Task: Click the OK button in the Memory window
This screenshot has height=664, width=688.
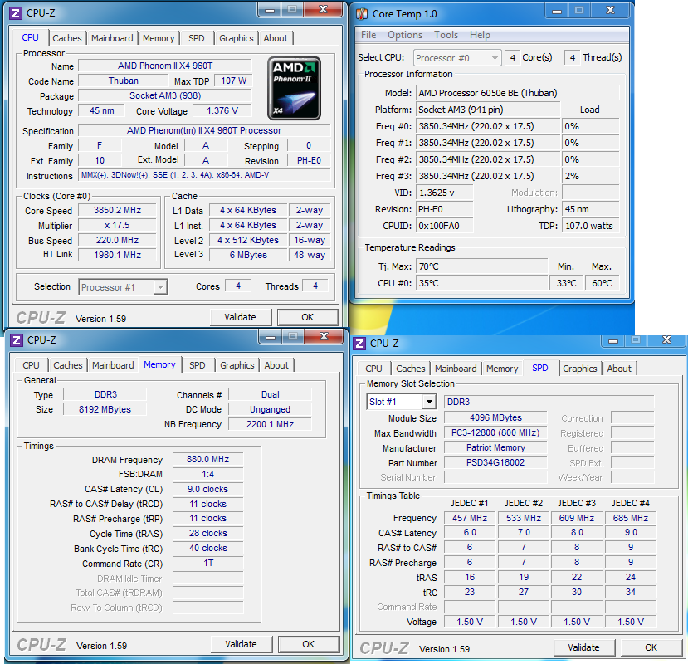Action: click(307, 644)
